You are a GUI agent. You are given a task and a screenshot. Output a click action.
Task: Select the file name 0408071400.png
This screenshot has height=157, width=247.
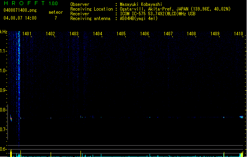point(20,10)
